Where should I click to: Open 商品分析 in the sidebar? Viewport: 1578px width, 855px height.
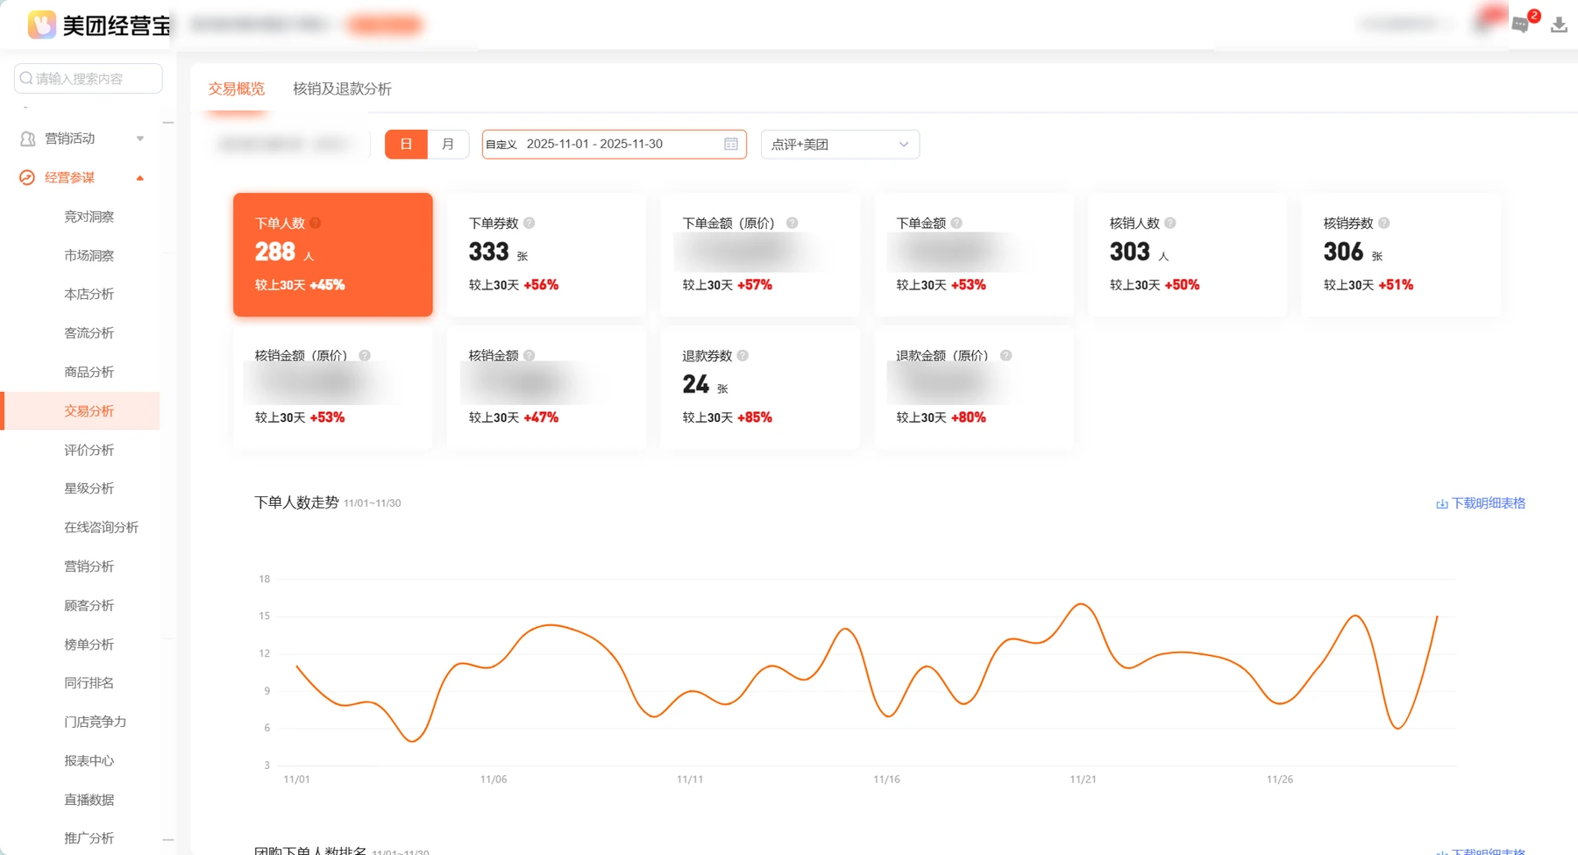(89, 372)
